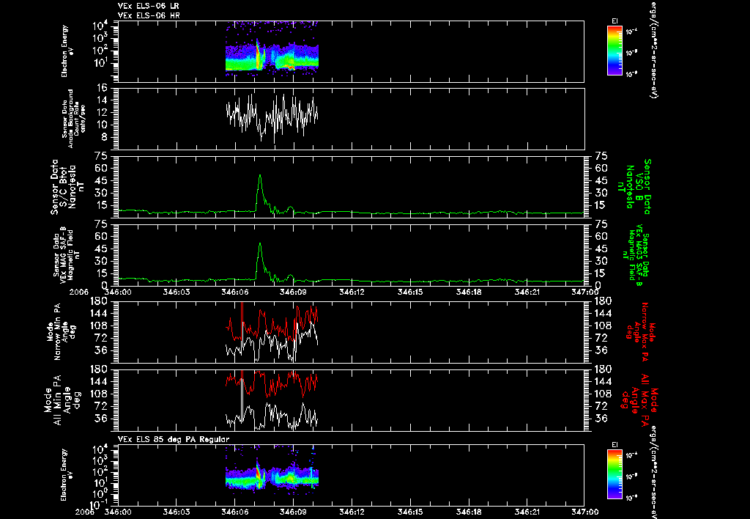The image size is (750, 519).
Task: Click '346:09' on the middle time axis
Action: (x=293, y=292)
